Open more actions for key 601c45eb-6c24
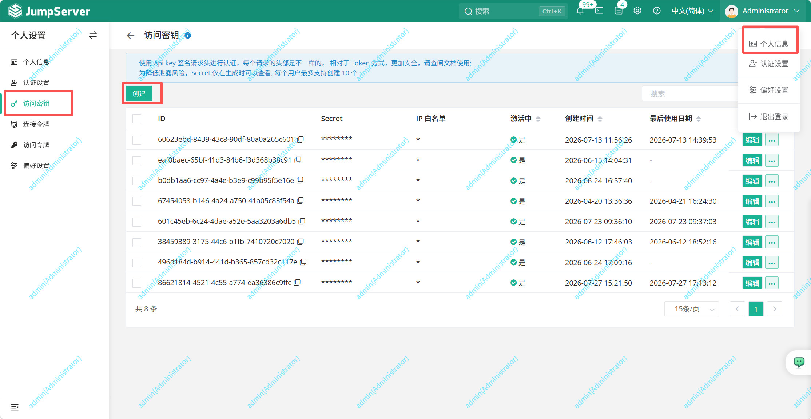The height and width of the screenshot is (419, 811). point(772,222)
